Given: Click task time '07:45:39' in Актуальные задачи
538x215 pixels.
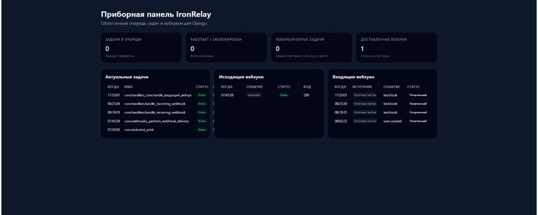Looking at the screenshot, I should pos(113,121).
